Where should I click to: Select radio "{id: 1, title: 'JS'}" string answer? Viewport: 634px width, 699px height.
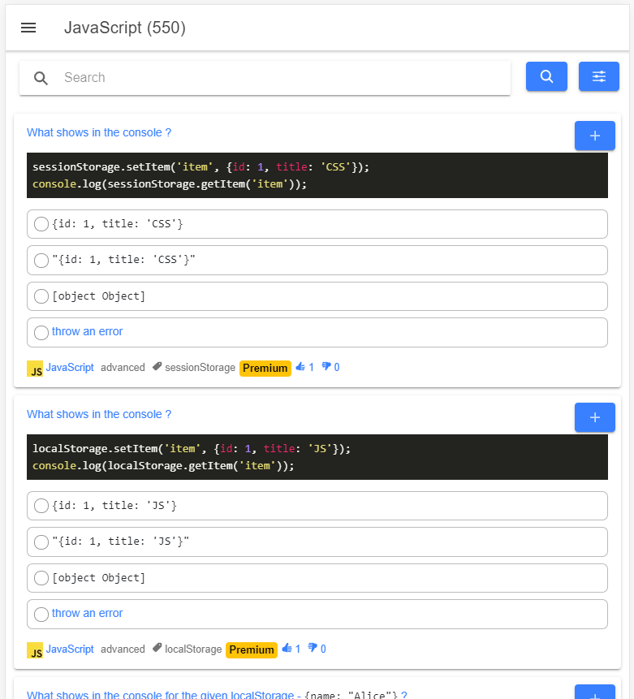point(41,542)
